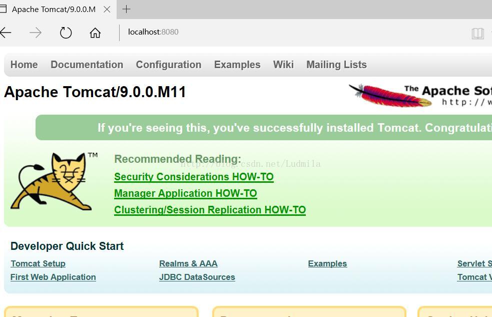Open the Mailing Lists navigation item

(x=336, y=65)
